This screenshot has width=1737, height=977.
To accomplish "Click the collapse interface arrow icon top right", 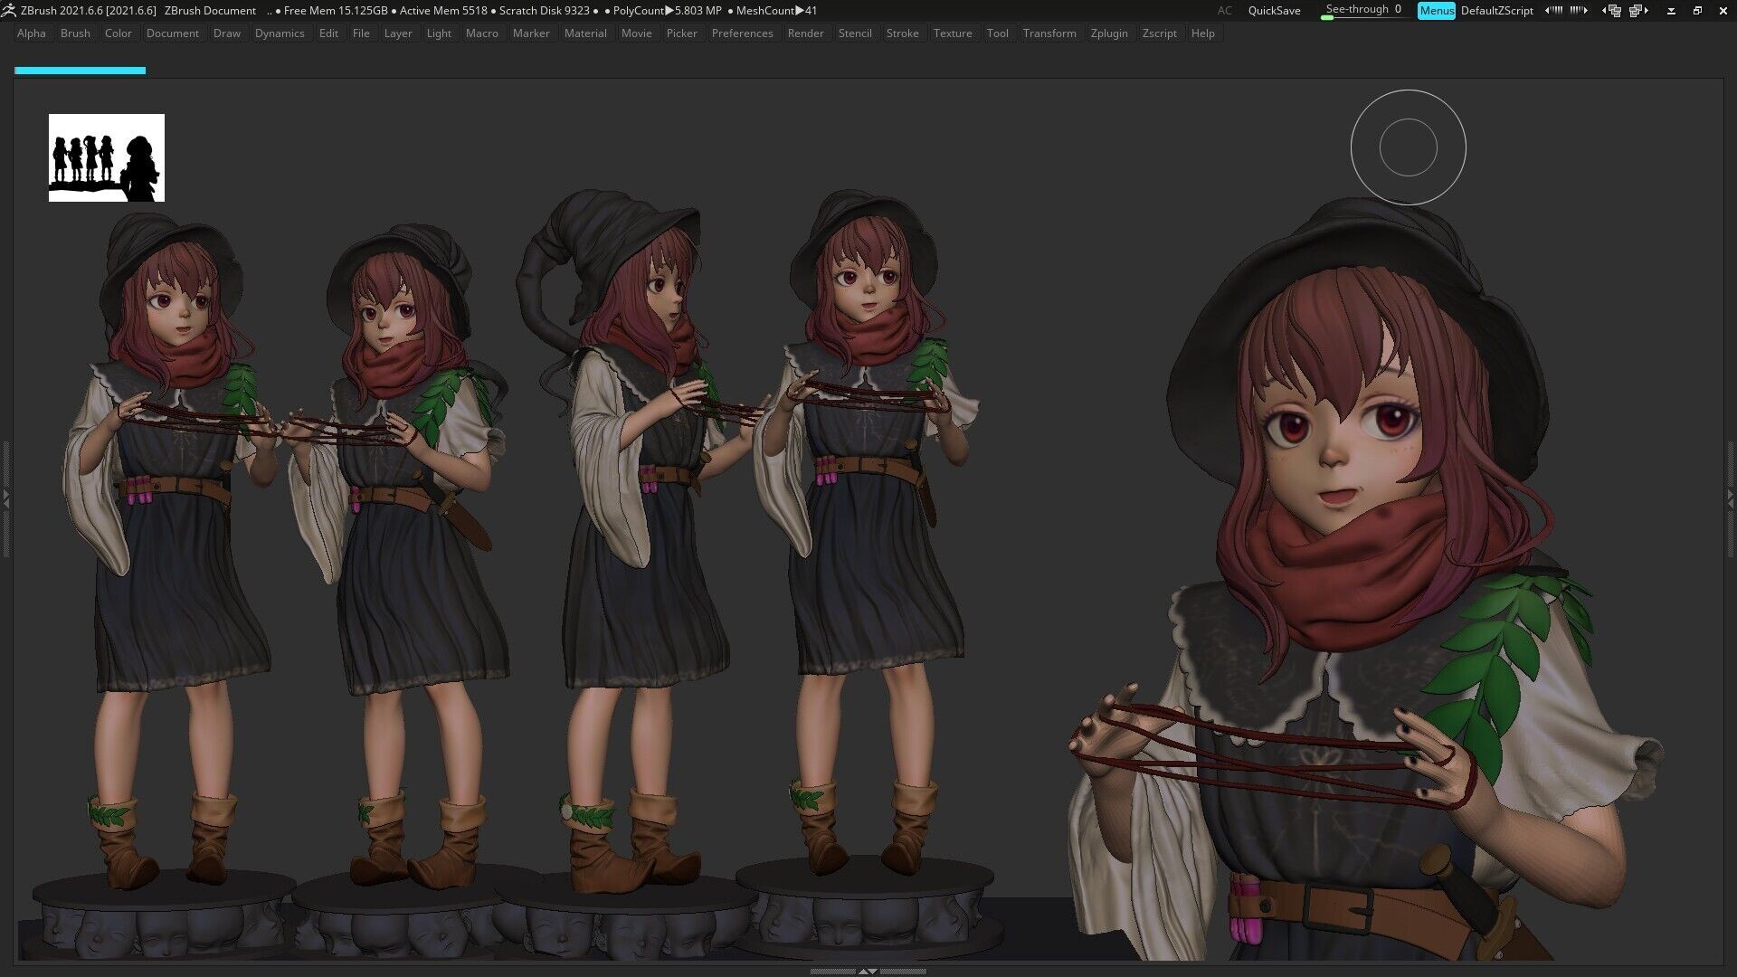I will coord(1672,11).
